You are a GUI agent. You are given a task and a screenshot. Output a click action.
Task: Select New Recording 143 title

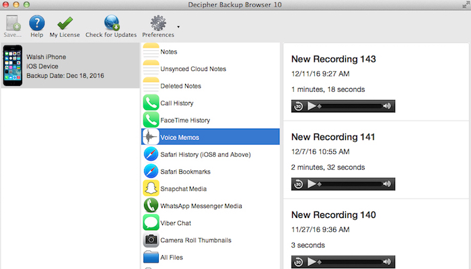coord(334,59)
